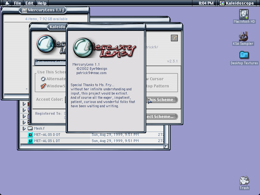
Task: Open the Apple menu icon
Action: tap(7, 3)
